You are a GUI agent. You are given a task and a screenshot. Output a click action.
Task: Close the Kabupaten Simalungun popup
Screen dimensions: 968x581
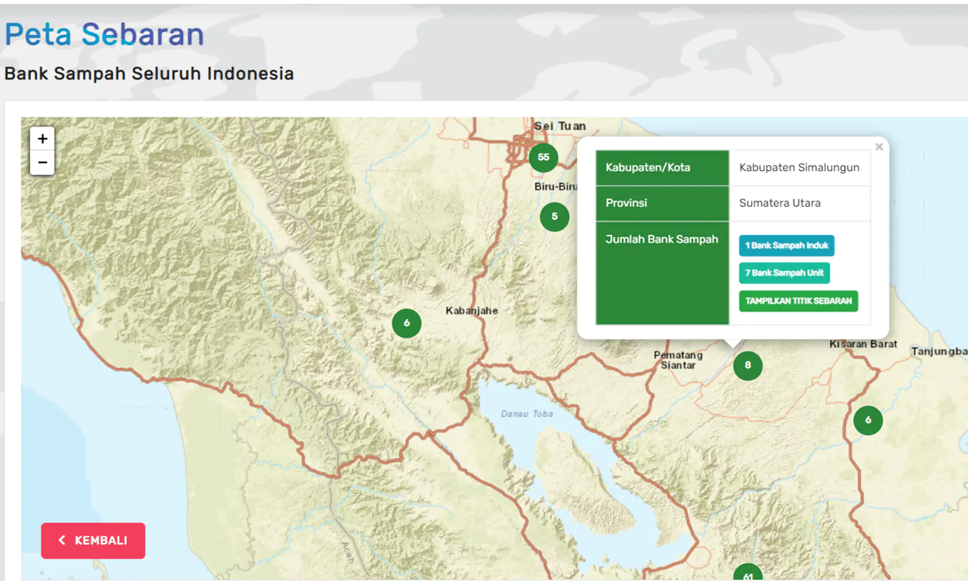point(879,147)
